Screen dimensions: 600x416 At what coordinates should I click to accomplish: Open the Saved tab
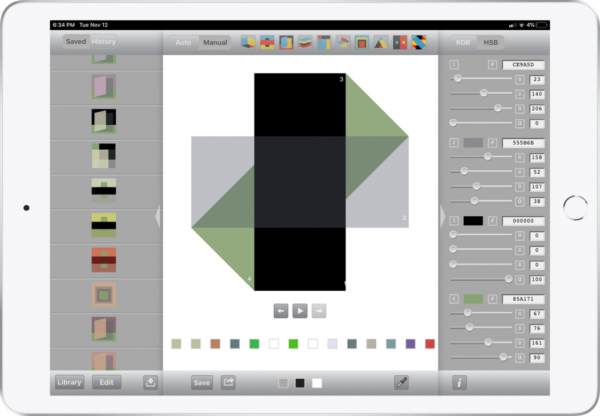[76, 41]
